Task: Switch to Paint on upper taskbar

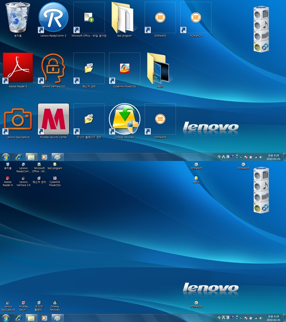Action: pyautogui.click(x=57, y=157)
